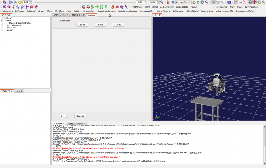Click the green sun lighting icon
The image size is (266, 168).
[198, 2]
